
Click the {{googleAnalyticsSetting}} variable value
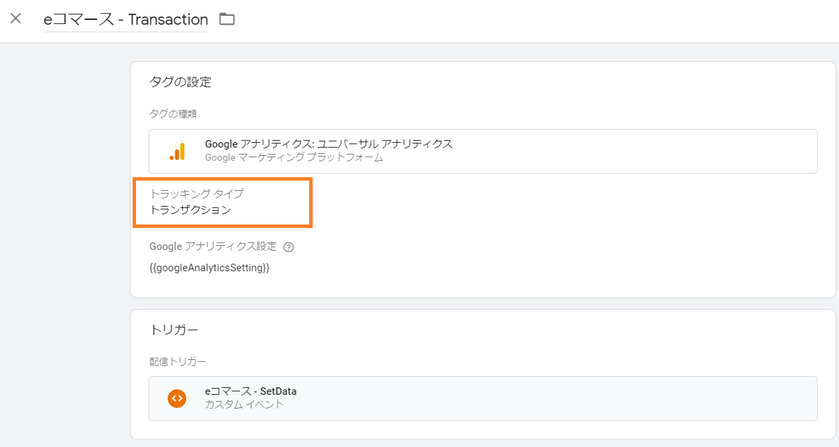210,268
